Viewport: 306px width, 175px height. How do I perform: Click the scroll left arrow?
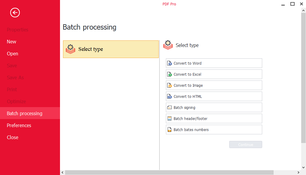(62, 173)
